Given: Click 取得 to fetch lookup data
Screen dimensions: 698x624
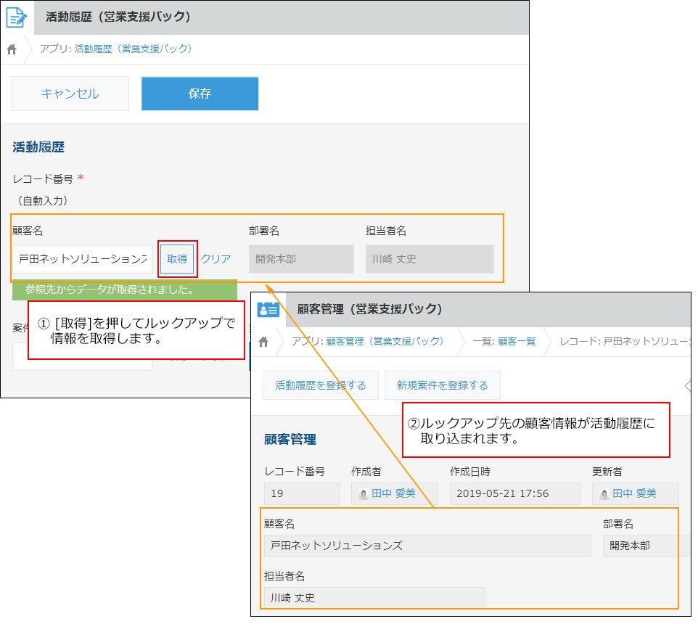Looking at the screenshot, I should [x=176, y=258].
